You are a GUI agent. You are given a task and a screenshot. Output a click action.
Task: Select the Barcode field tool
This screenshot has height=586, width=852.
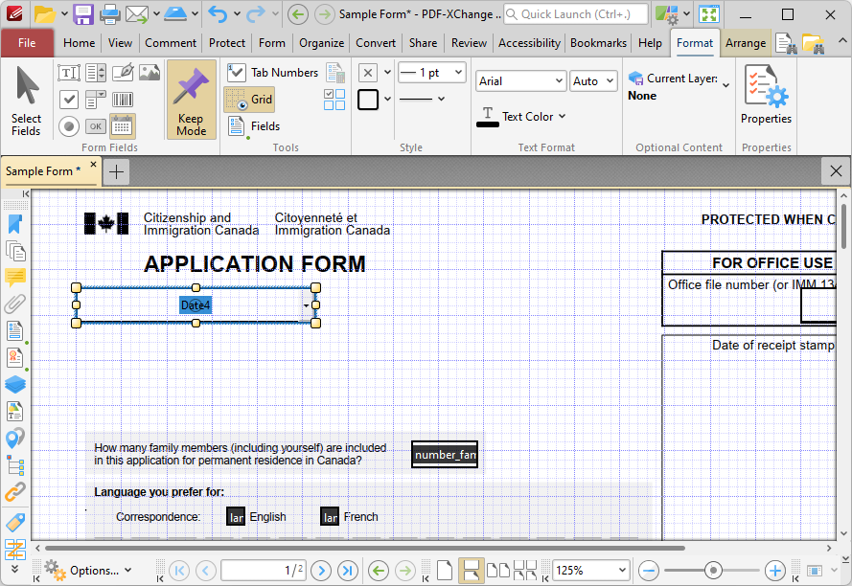(123, 100)
